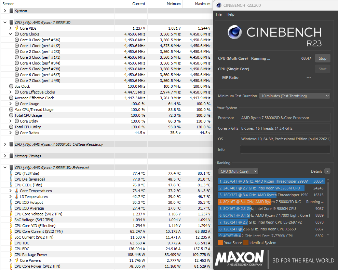The width and height of the screenshot is (338, 270).
Task: Click the chip icon for Memory Timings
Action: [x=11, y=156]
